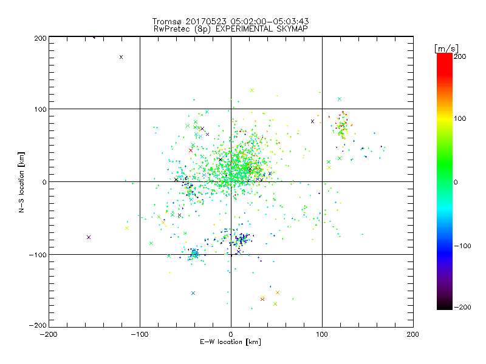Click the teal X marker above the 100 km gridline at right
This screenshot has height=364, width=486.
[x=340, y=99]
